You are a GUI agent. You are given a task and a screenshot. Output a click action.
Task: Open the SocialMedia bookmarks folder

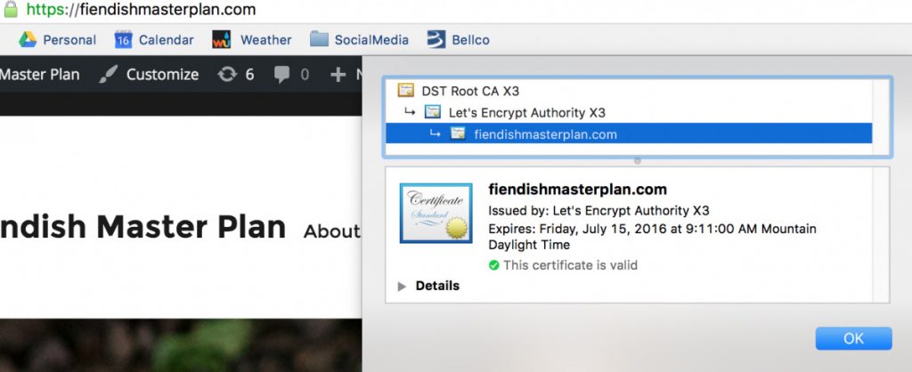(x=359, y=39)
